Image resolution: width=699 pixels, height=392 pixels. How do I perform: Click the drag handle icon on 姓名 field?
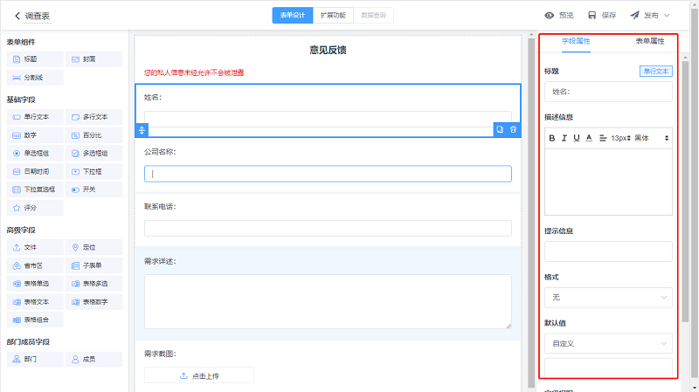click(x=142, y=129)
